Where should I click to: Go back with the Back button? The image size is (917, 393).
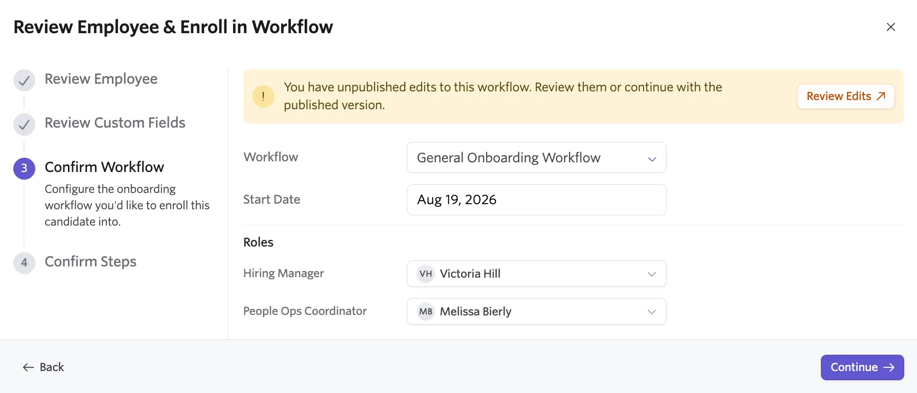pyautogui.click(x=43, y=367)
